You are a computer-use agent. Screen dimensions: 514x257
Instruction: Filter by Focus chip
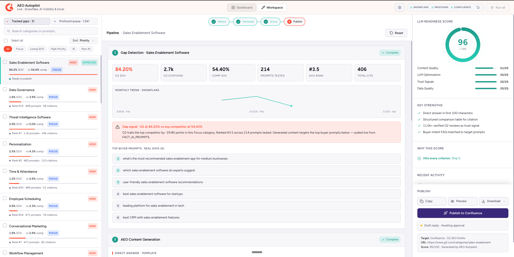tap(20, 49)
